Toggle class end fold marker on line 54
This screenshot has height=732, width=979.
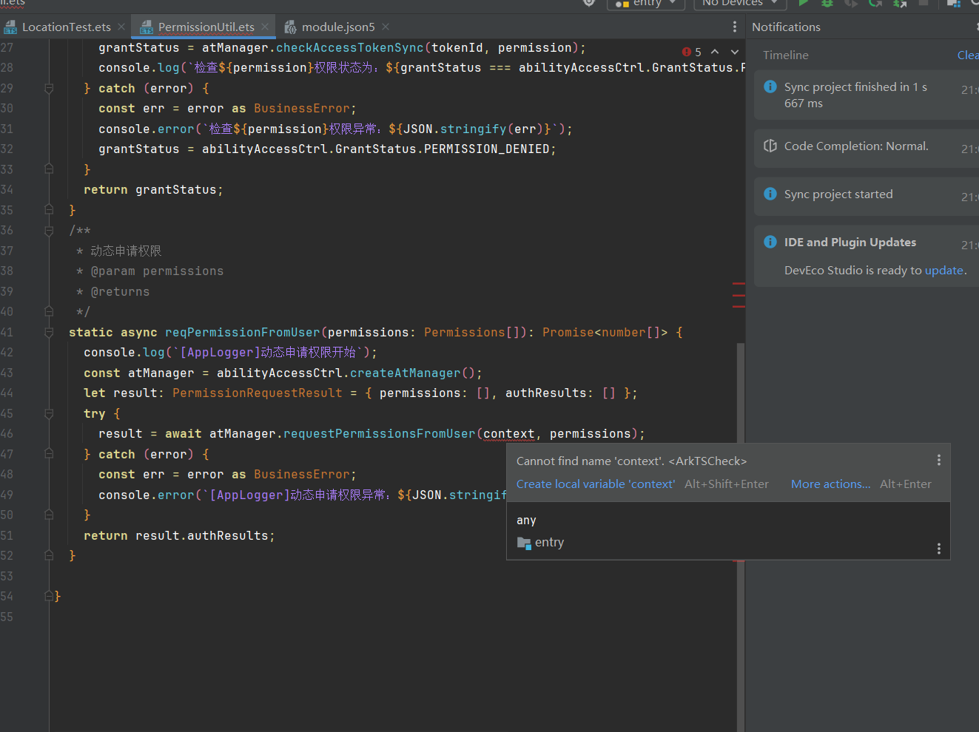point(49,596)
